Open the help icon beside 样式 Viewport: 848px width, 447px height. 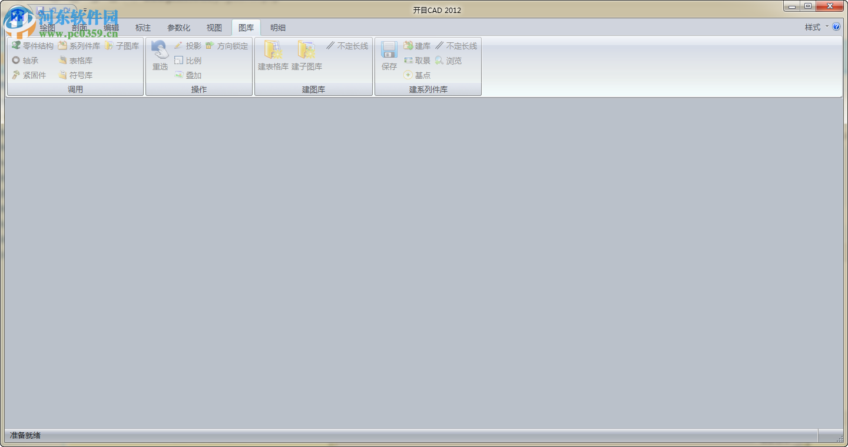point(836,27)
